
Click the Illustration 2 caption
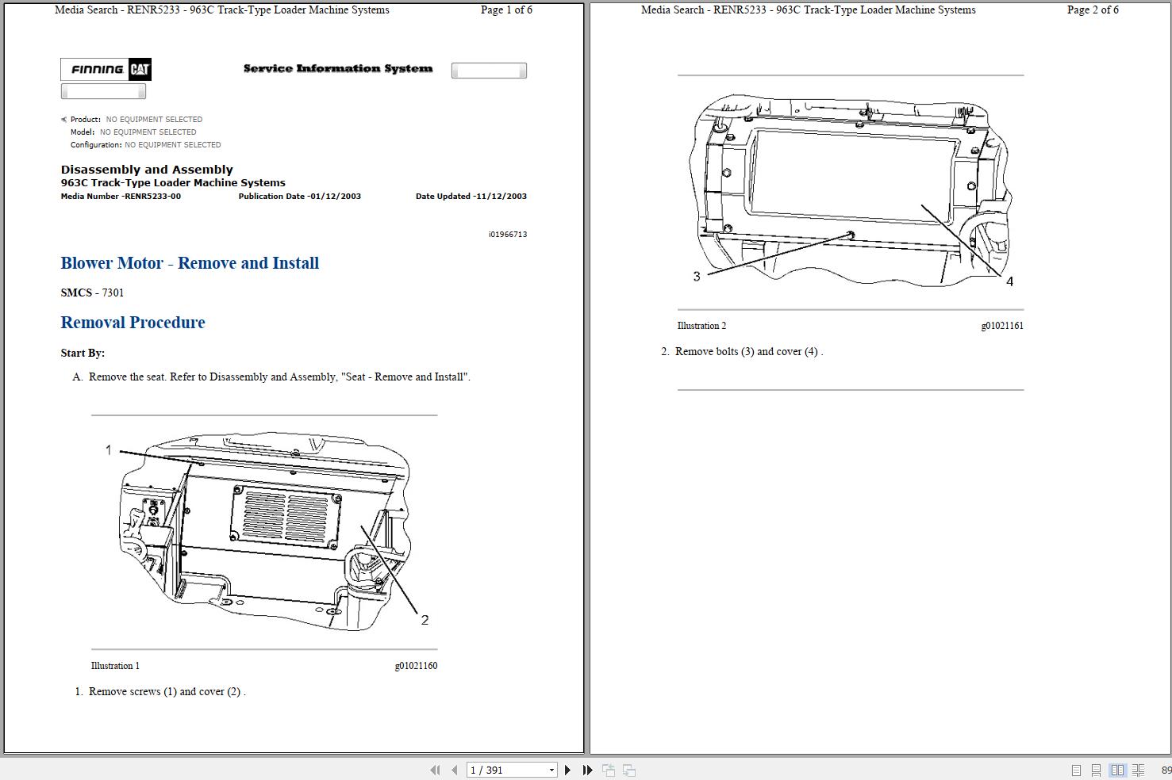click(x=701, y=326)
